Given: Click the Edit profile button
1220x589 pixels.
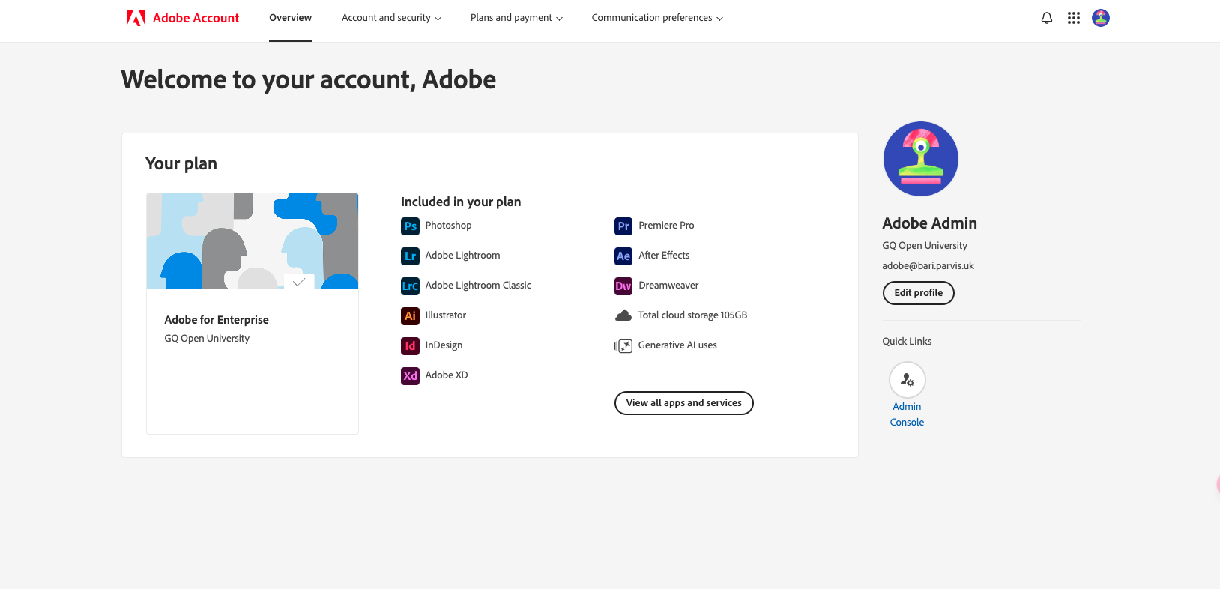Looking at the screenshot, I should click(918, 293).
